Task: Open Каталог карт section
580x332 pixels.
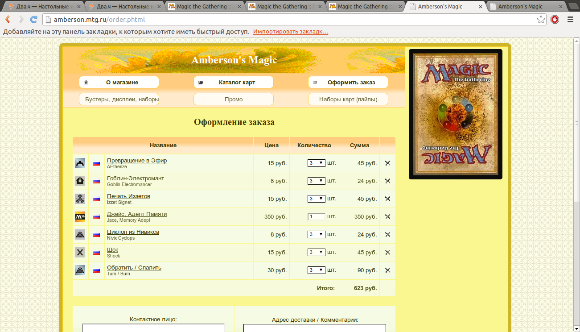Action: [234, 82]
